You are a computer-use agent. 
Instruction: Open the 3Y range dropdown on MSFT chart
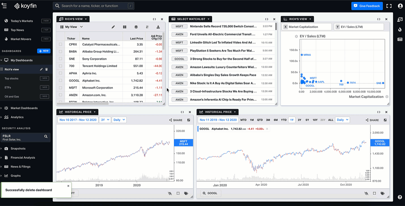click(105, 120)
